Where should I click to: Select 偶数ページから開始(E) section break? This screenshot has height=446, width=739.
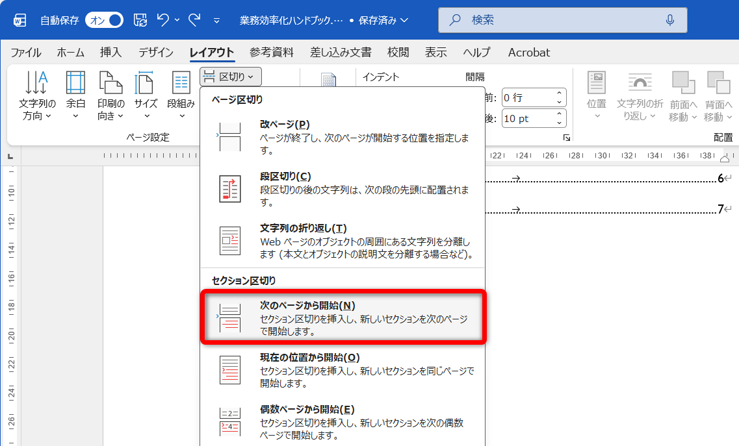[342, 422]
